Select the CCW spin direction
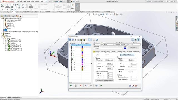This screenshot has width=178, height=100. [129, 72]
